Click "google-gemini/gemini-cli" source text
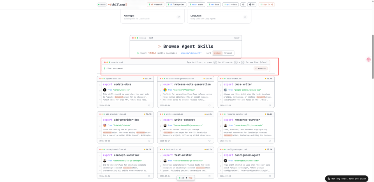Viewport: 374px width, 182px height. [x=247, y=90]
